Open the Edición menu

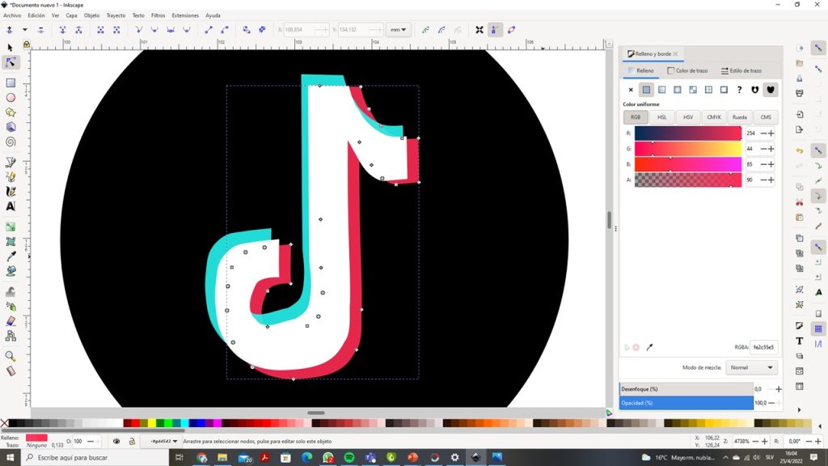[36, 15]
